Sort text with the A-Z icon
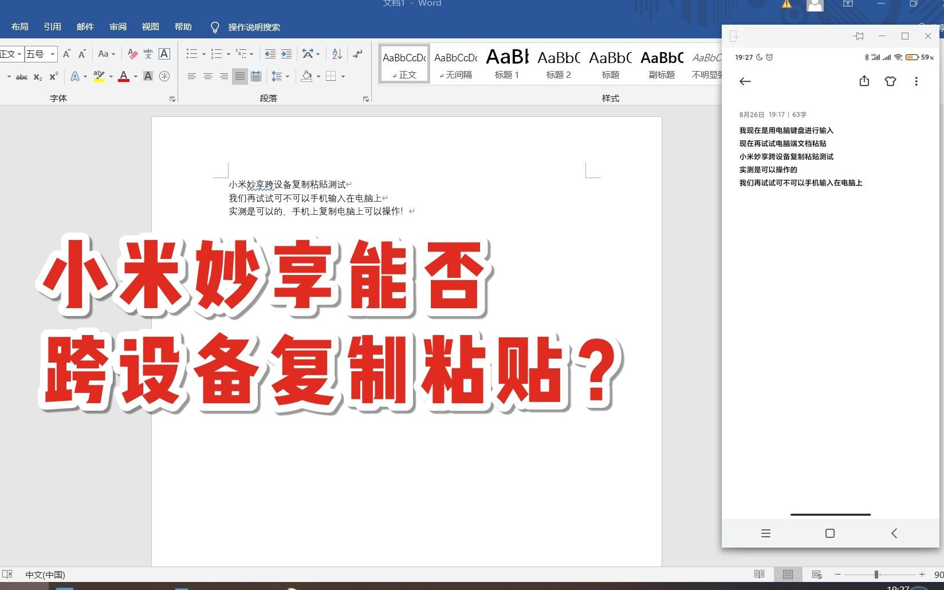Viewport: 944px width, 590px height. (x=337, y=54)
